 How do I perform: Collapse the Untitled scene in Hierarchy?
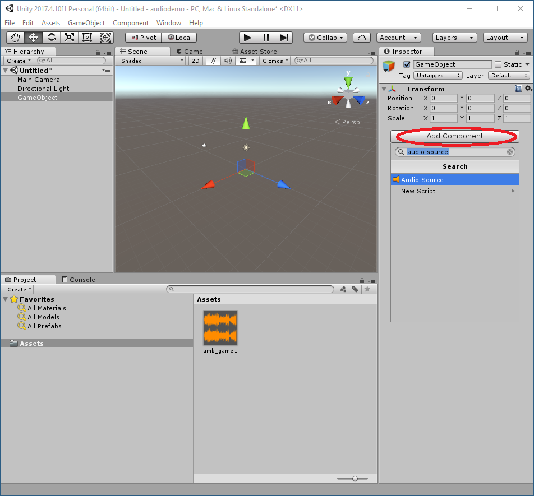pyautogui.click(x=6, y=71)
